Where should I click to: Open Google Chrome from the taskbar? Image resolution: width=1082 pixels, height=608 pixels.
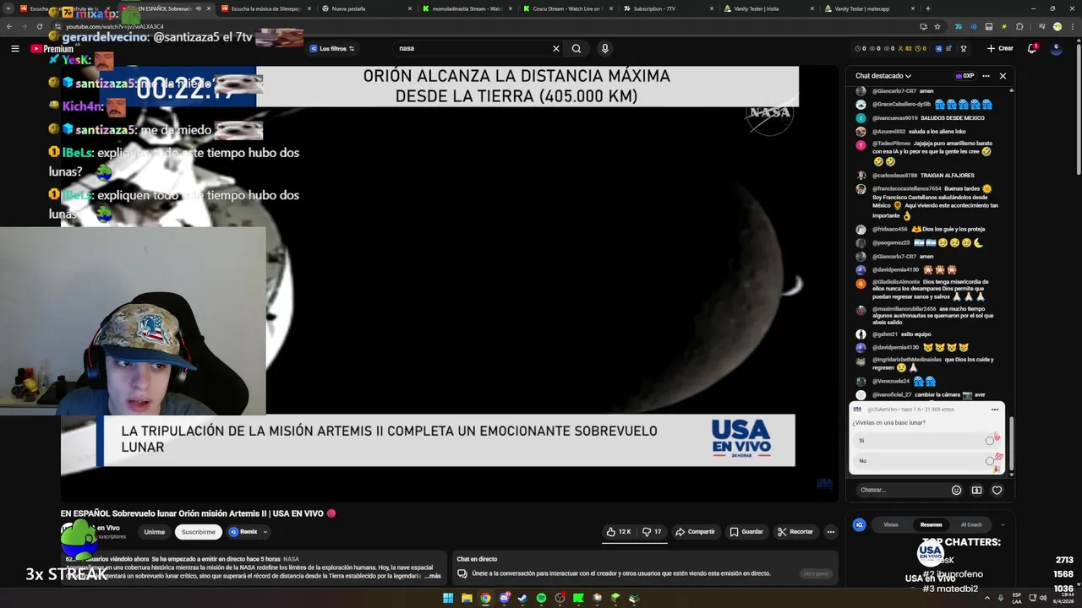click(485, 598)
